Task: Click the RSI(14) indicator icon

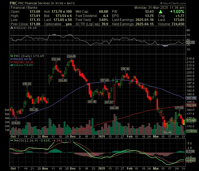Action: (x=12, y=28)
